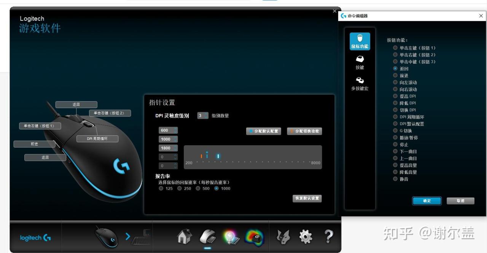487x253 pixels.
Task: Select the keyboard device icon in bottom bar
Action: tap(141, 237)
